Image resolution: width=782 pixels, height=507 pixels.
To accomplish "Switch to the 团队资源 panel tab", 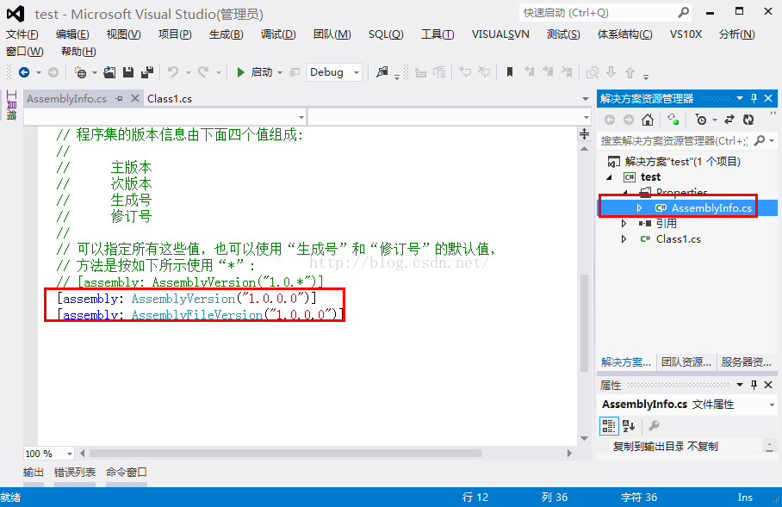I will click(x=686, y=362).
